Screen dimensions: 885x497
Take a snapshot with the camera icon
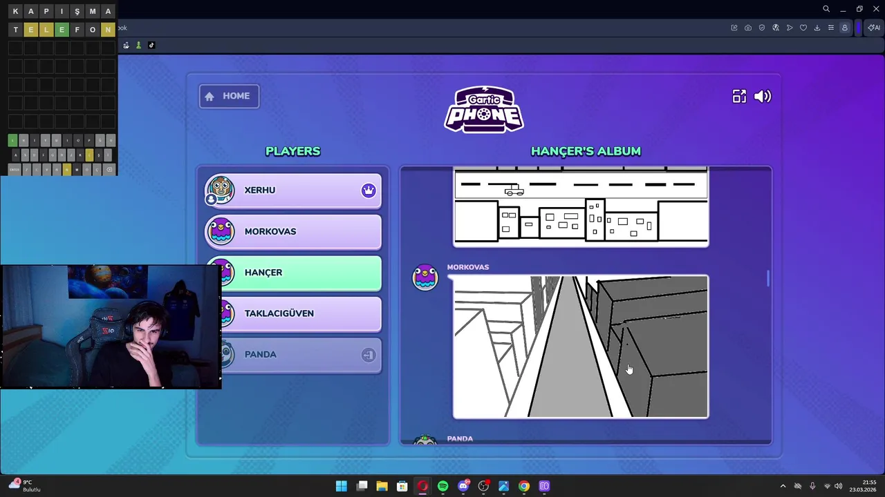(x=748, y=28)
